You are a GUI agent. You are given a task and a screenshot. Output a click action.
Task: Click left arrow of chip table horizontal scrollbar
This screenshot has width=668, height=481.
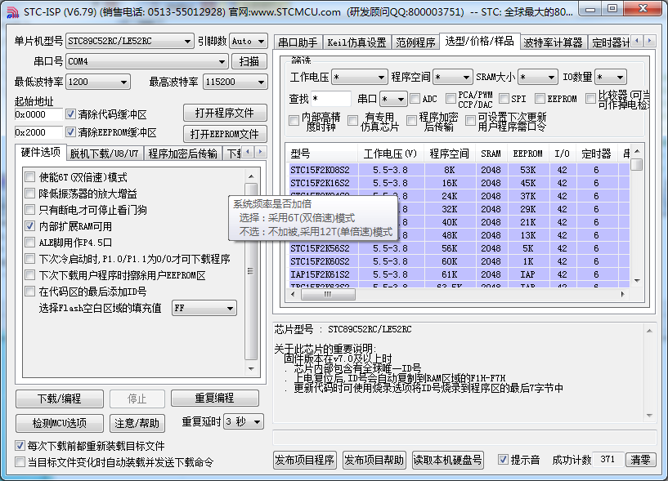click(x=293, y=294)
